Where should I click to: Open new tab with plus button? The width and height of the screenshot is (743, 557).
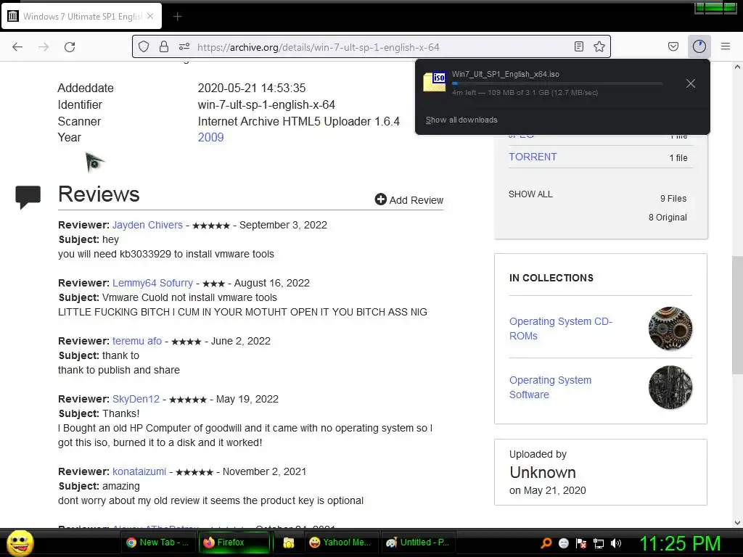point(177,17)
